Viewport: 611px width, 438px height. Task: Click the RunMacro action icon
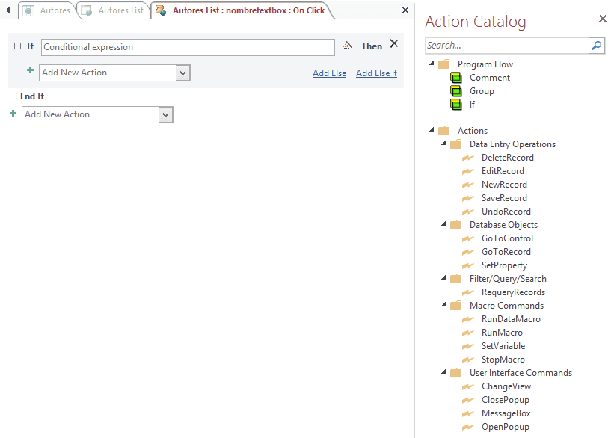pos(467,333)
